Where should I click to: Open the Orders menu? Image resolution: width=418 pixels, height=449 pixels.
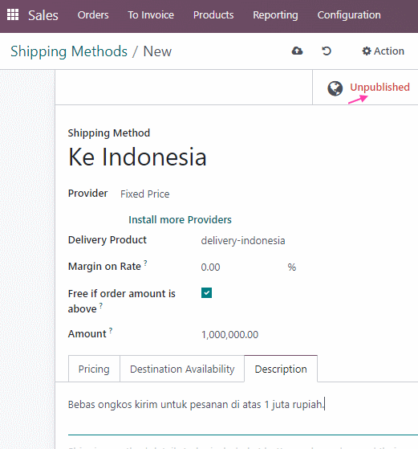coord(93,15)
